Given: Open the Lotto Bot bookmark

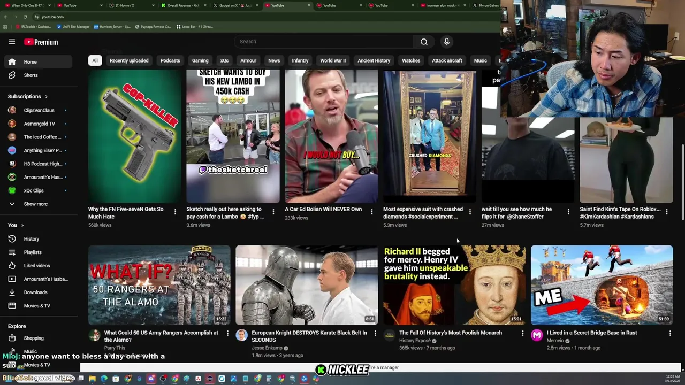Looking at the screenshot, I should click(194, 26).
